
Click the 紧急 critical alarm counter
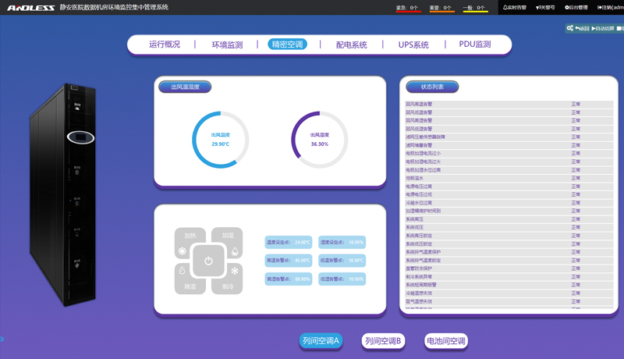tap(408, 8)
